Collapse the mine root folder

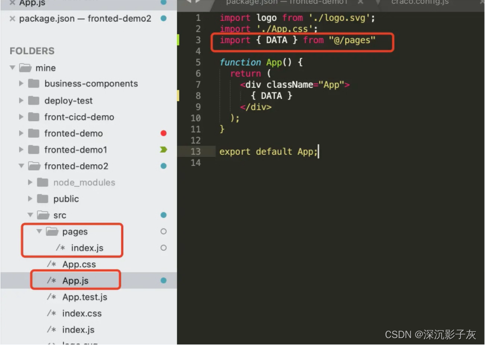coord(12,68)
